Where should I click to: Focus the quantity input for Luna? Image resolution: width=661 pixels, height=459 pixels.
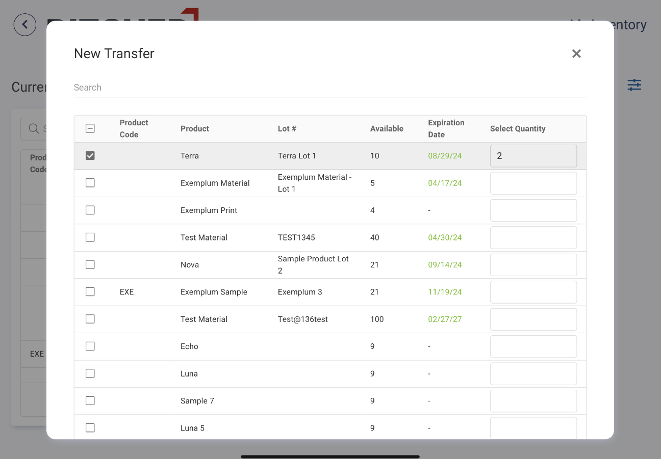(x=533, y=374)
